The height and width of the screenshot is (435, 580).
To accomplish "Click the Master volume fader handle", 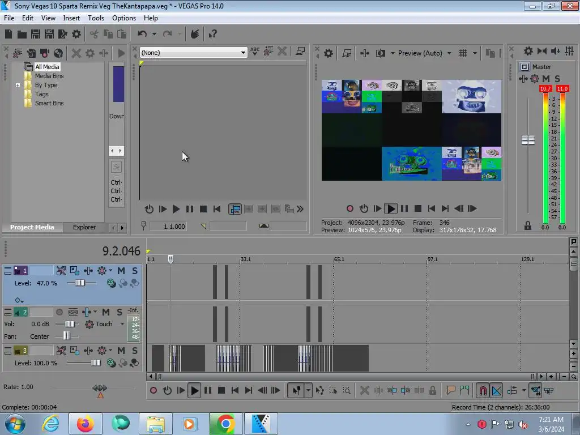I will pos(528,140).
